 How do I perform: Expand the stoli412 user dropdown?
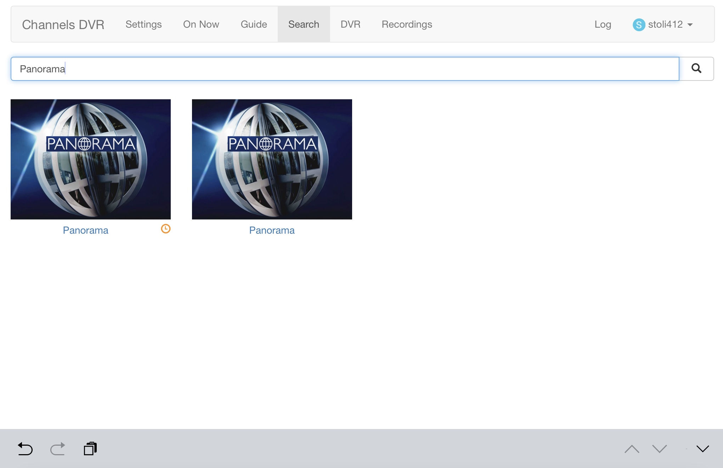tap(690, 25)
